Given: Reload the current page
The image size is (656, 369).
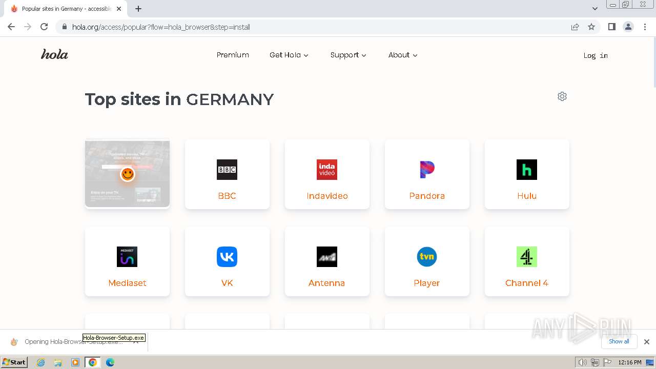Looking at the screenshot, I should 44,27.
